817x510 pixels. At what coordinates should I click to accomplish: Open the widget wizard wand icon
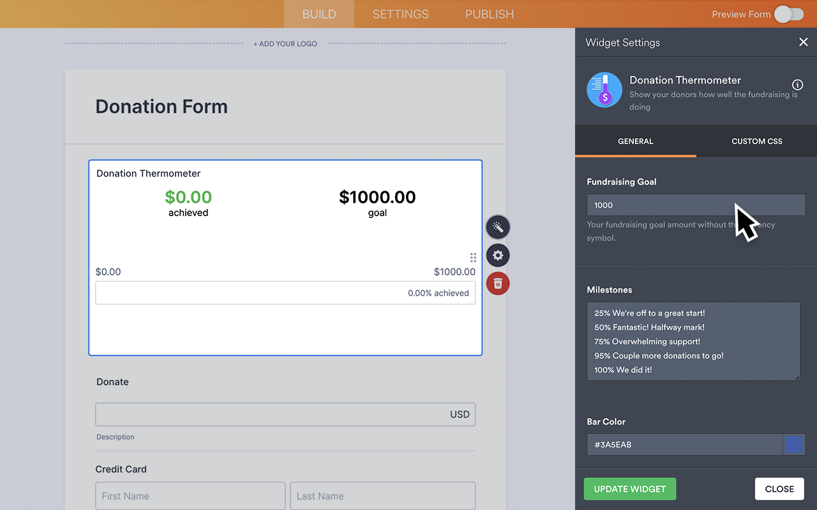(498, 227)
